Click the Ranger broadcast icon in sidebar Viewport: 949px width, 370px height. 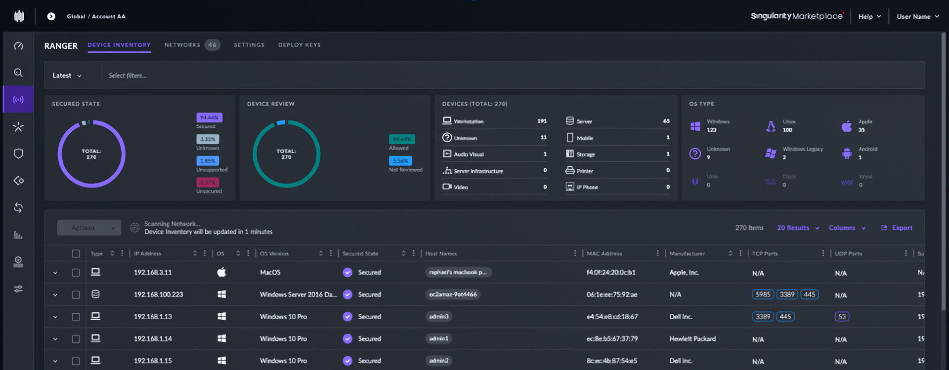click(x=18, y=100)
